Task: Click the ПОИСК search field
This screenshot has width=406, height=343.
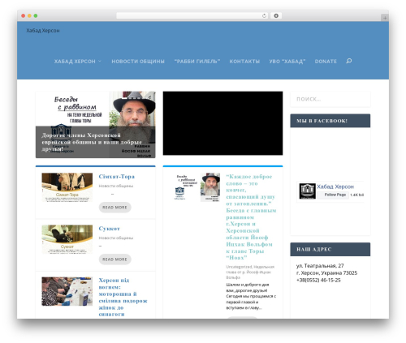Action: click(x=330, y=99)
